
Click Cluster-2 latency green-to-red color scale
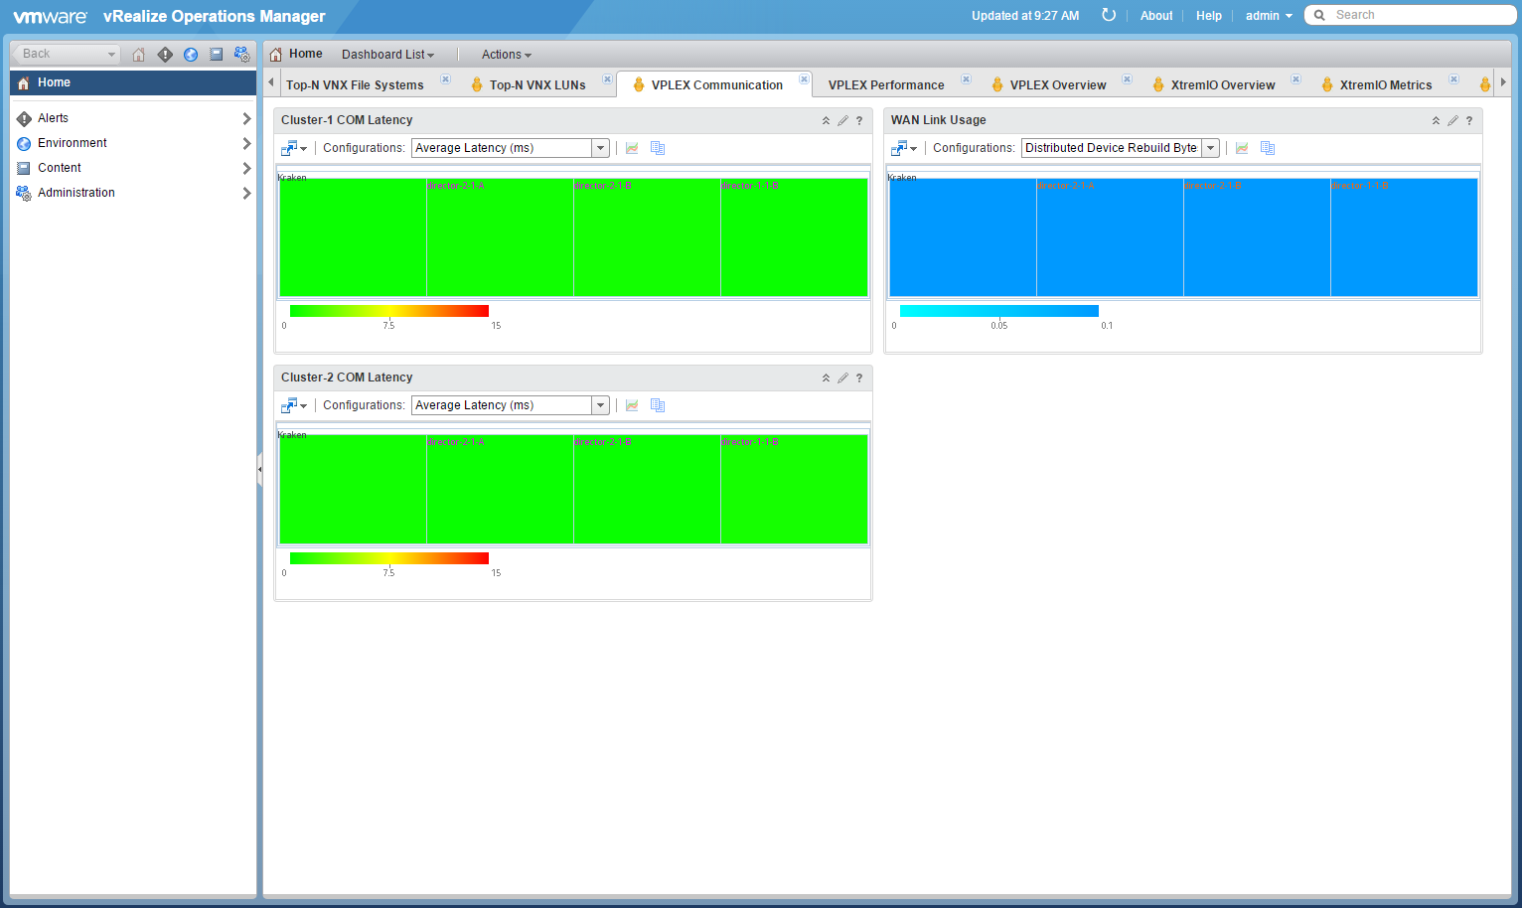[389, 558]
